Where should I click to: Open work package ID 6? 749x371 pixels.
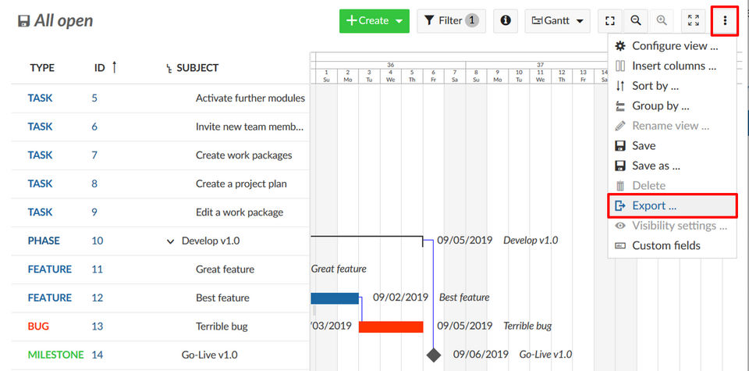(x=94, y=127)
